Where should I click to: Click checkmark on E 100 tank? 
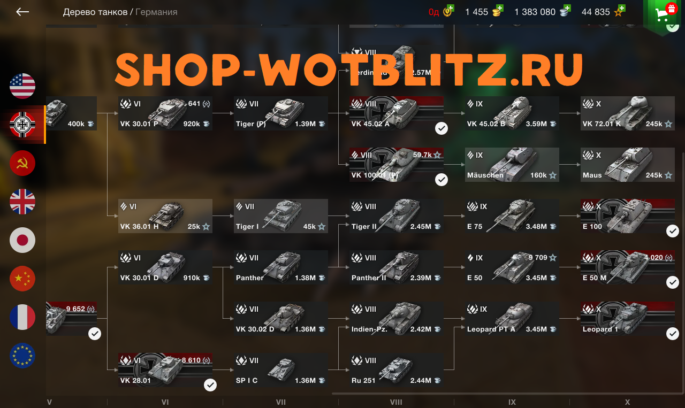(x=673, y=231)
